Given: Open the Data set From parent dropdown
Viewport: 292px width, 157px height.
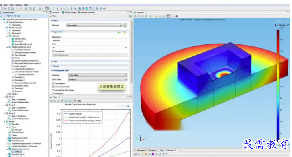Looking at the screenshot, I should [94, 25].
